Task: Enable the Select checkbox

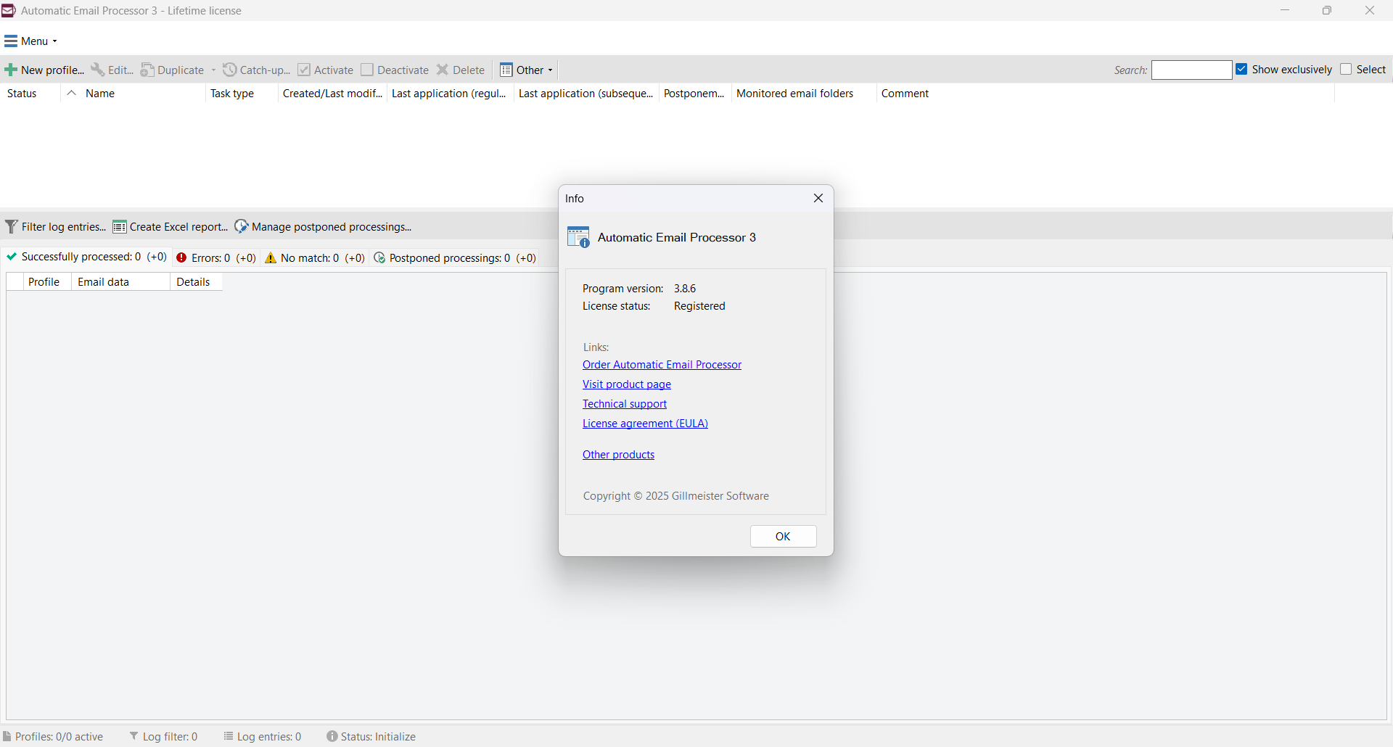Action: 1346,69
